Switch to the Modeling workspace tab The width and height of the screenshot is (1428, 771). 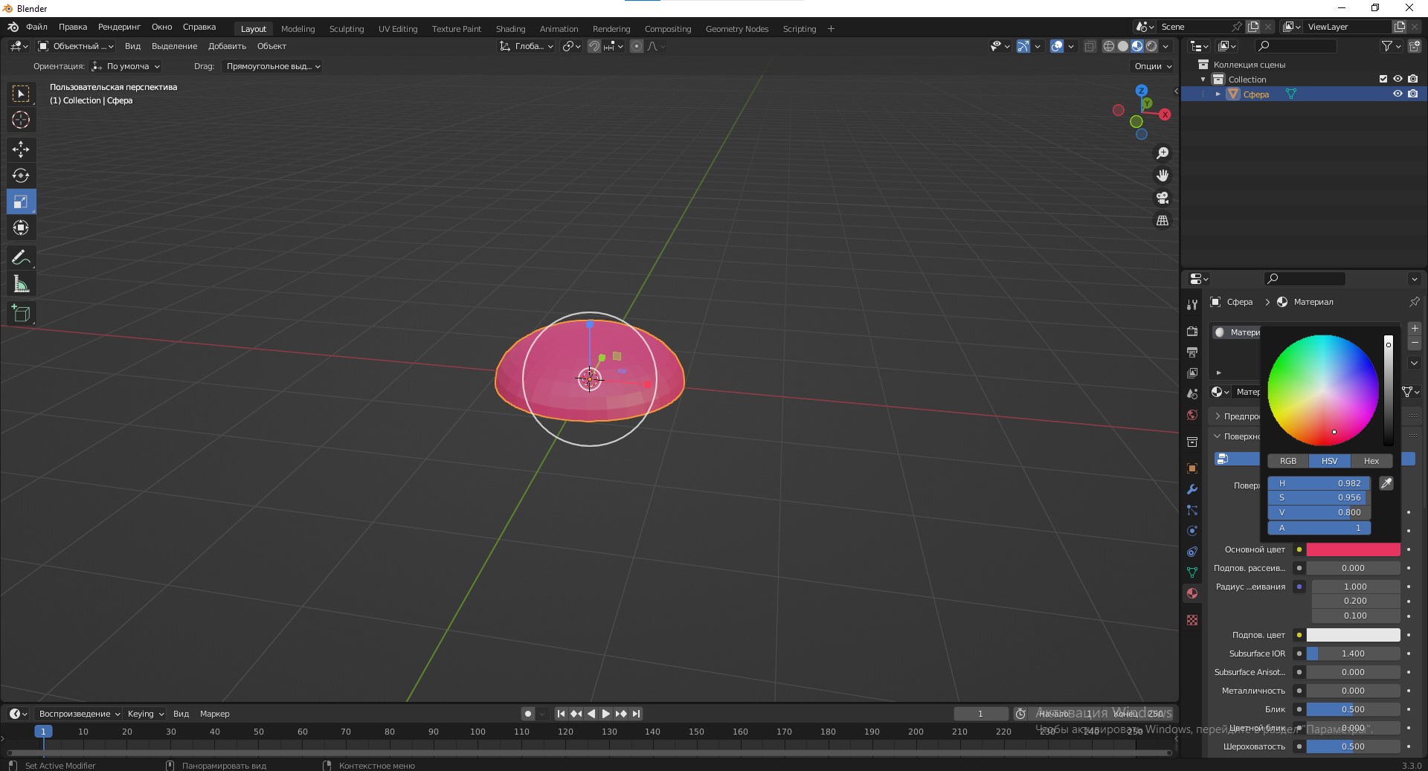[297, 29]
